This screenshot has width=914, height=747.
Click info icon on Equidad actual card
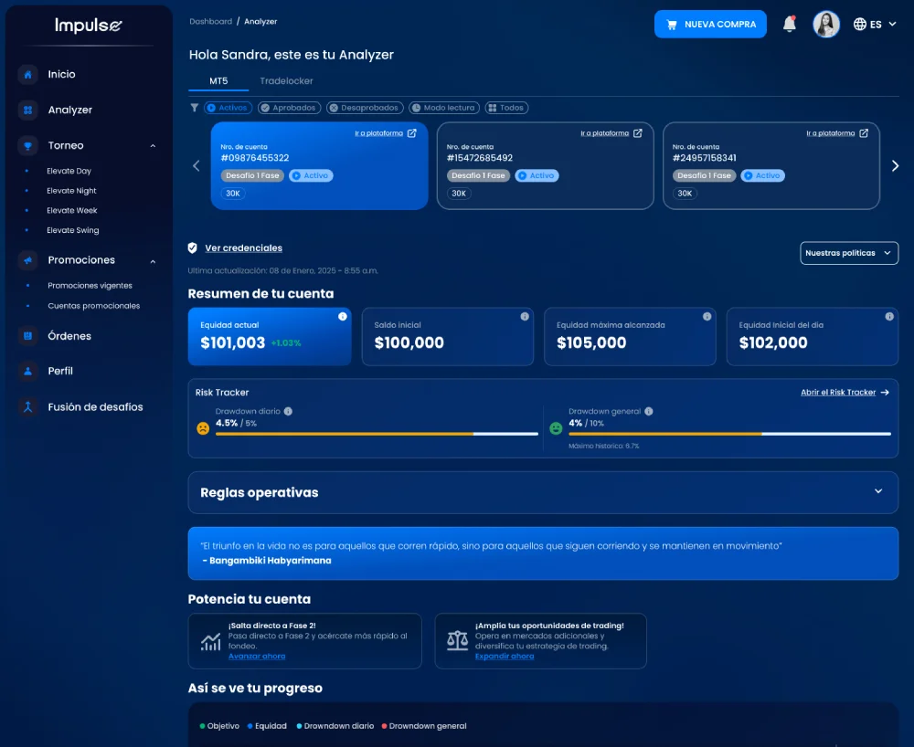click(x=343, y=316)
